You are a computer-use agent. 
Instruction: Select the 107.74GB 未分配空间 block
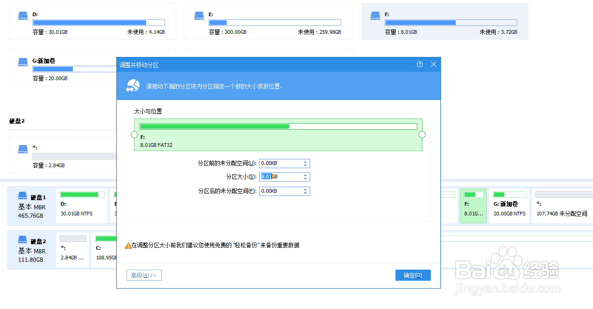pos(563,205)
